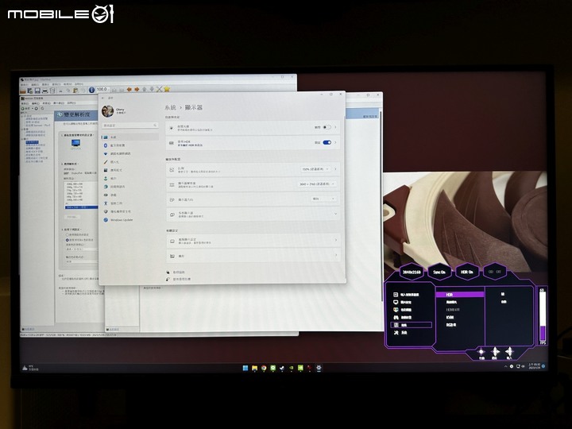Click the Sync On hexagon in OSD
572x429 pixels.
[439, 272]
